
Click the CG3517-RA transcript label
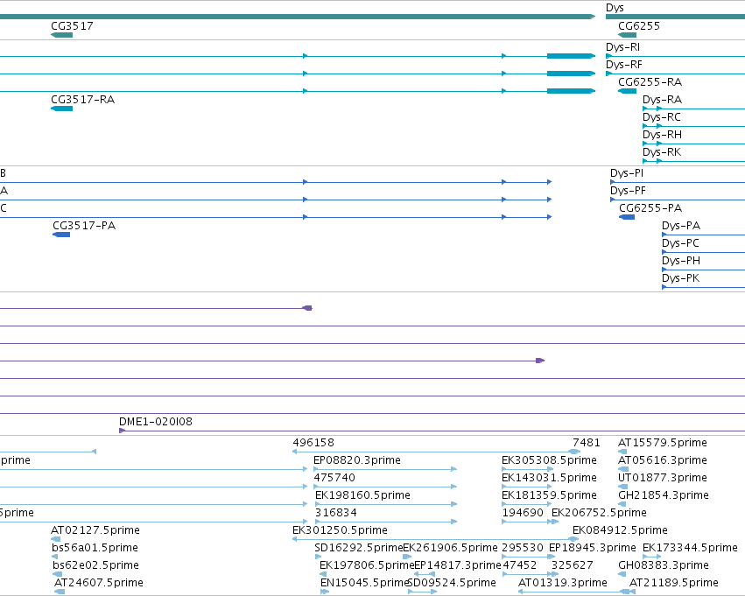82,100
